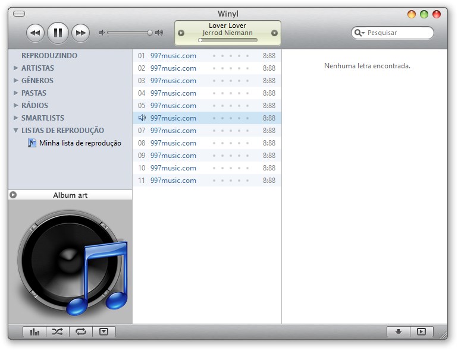Click the high volume speaker icon
Viewport: 458px width, 351px height.
(x=159, y=33)
